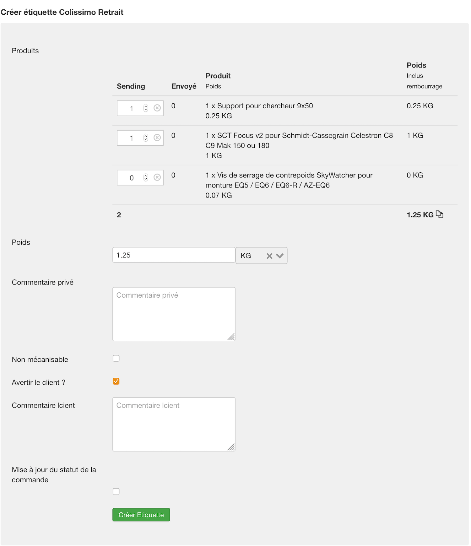
Task: Click into the Commentaire client textarea
Action: click(x=174, y=424)
